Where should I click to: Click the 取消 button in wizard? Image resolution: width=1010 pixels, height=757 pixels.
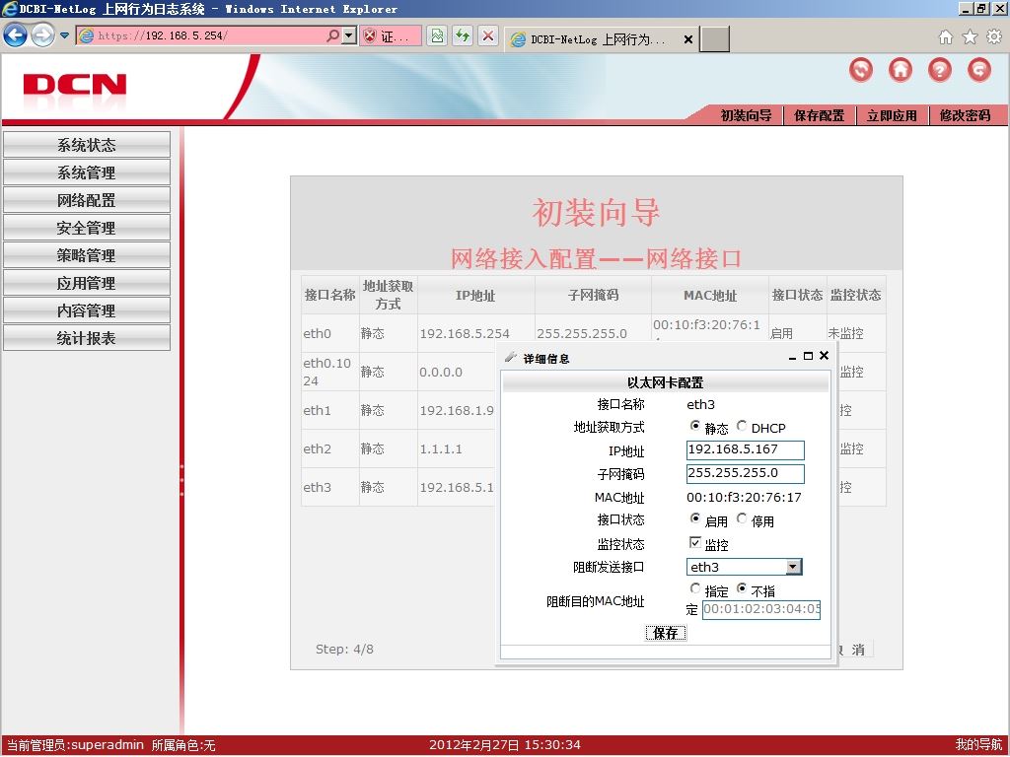tap(853, 650)
